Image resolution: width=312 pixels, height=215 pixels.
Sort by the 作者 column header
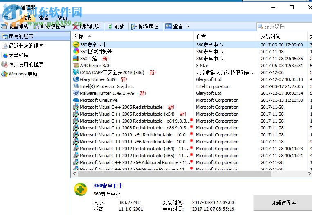[x=226, y=36]
